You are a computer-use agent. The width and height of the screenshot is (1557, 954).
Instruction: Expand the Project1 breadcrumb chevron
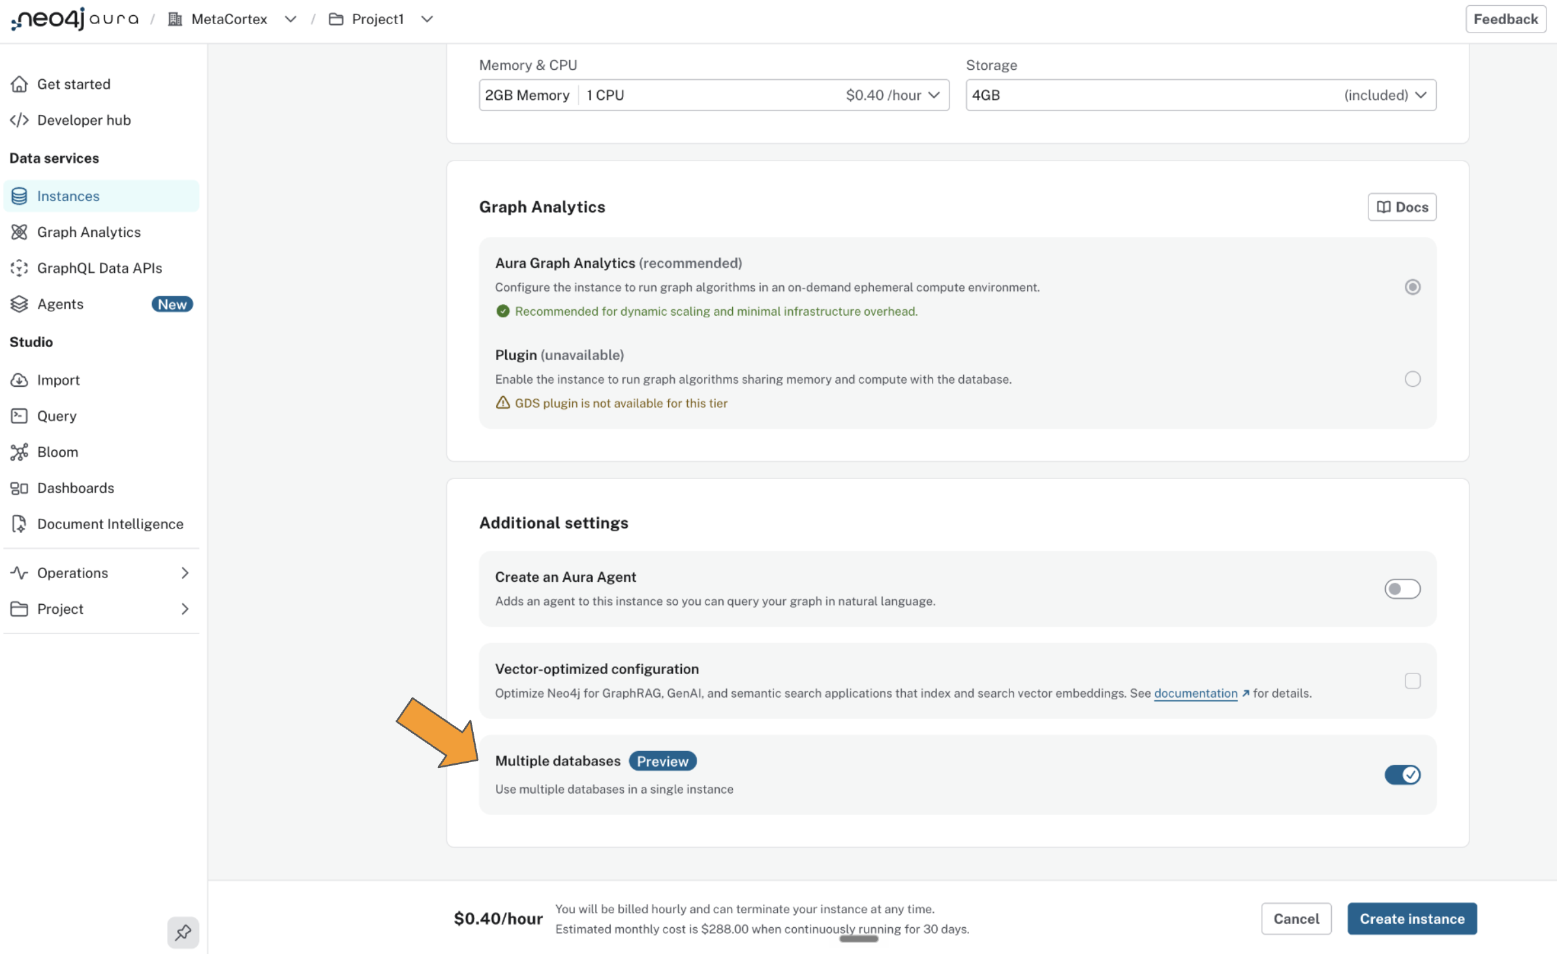click(427, 20)
